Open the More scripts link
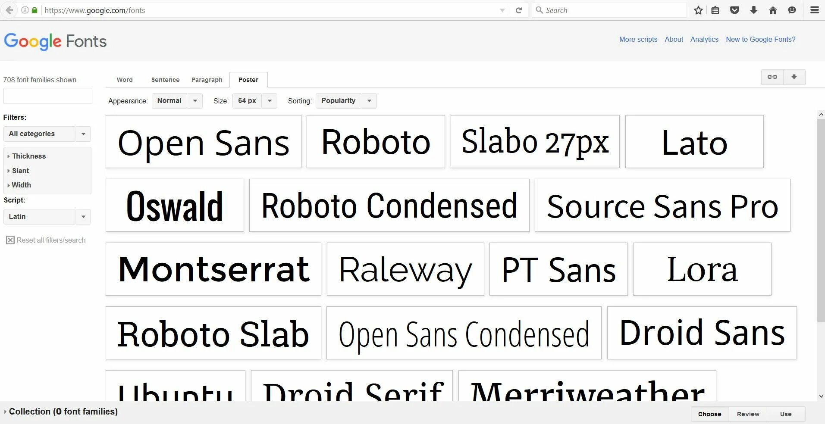The height and width of the screenshot is (424, 825). coord(638,39)
